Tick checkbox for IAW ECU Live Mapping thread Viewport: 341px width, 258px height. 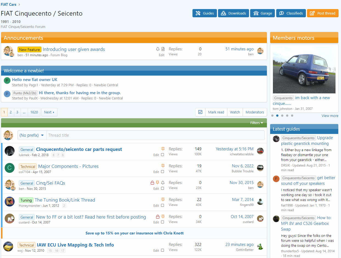point(163,250)
